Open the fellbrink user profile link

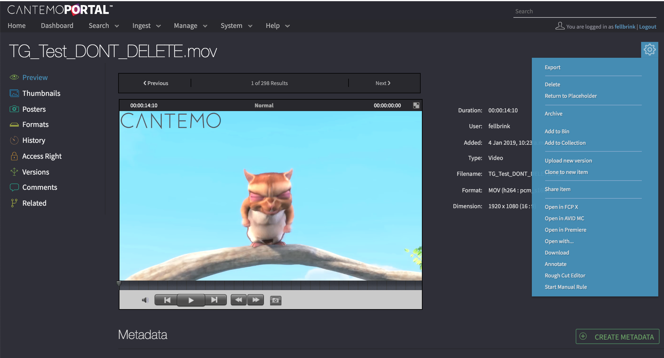pos(625,27)
